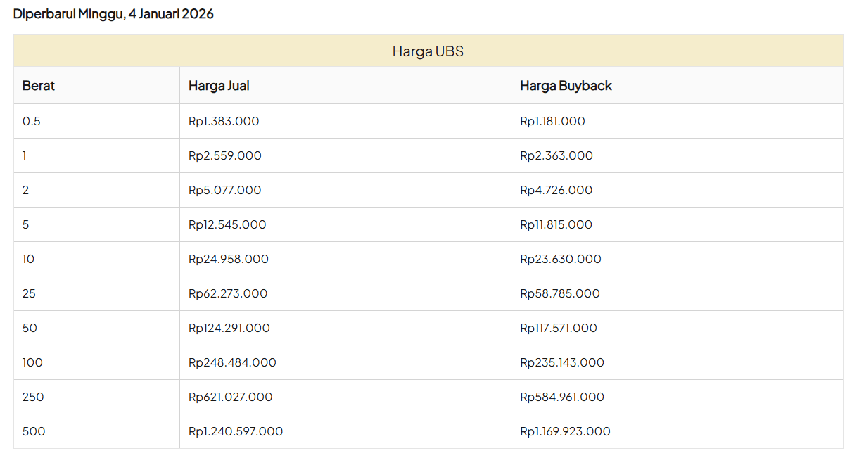Select the Harga Buyback column header

(x=565, y=85)
